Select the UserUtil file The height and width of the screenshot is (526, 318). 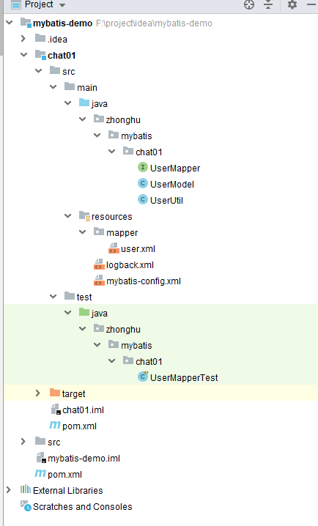point(166,200)
